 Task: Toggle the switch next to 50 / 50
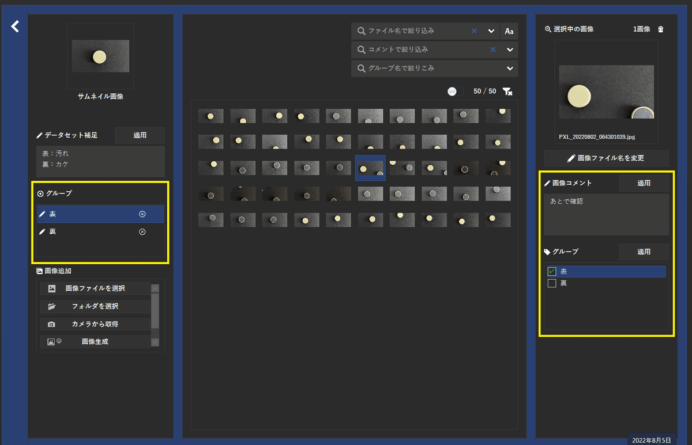click(x=455, y=92)
